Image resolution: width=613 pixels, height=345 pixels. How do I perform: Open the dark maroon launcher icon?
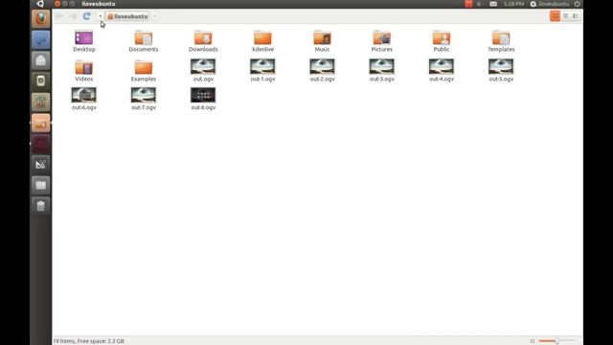click(x=40, y=144)
